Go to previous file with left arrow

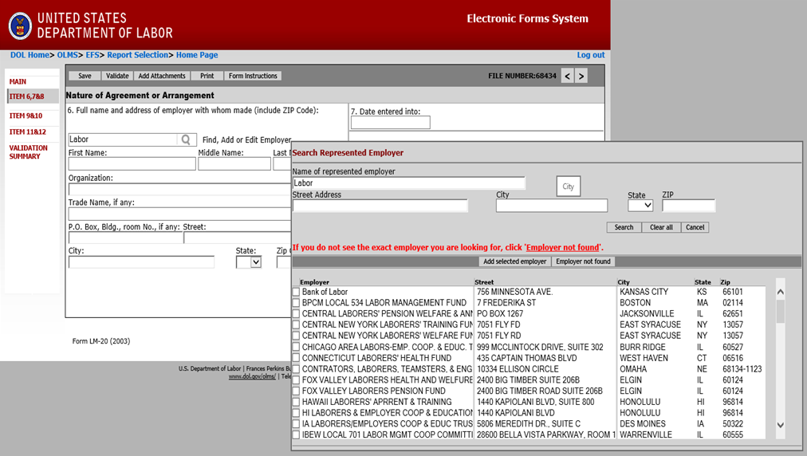tap(567, 77)
